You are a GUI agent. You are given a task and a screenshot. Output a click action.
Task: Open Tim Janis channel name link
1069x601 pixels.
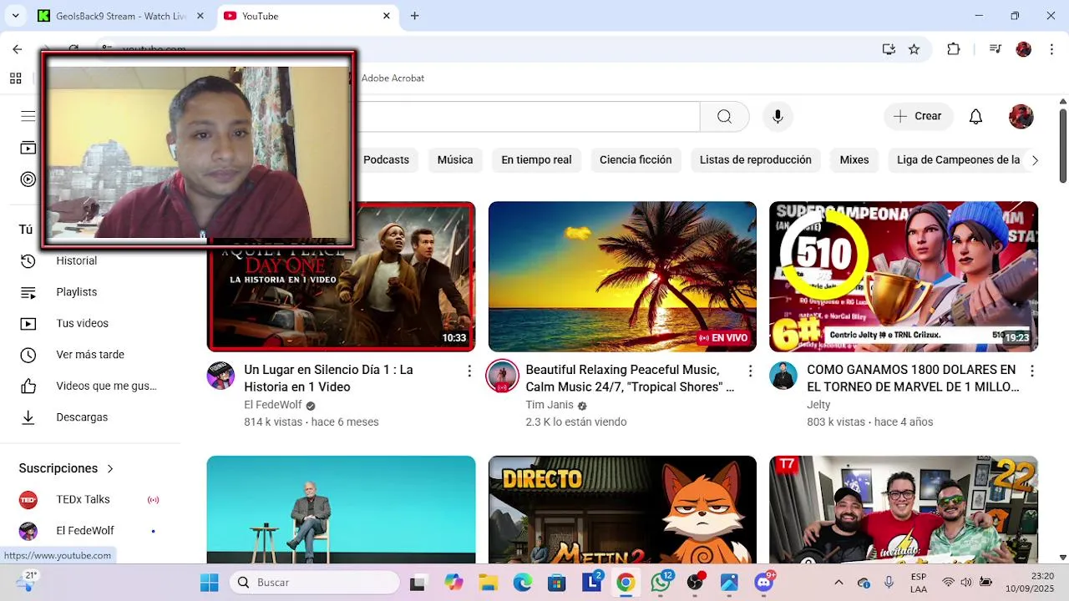pos(550,405)
